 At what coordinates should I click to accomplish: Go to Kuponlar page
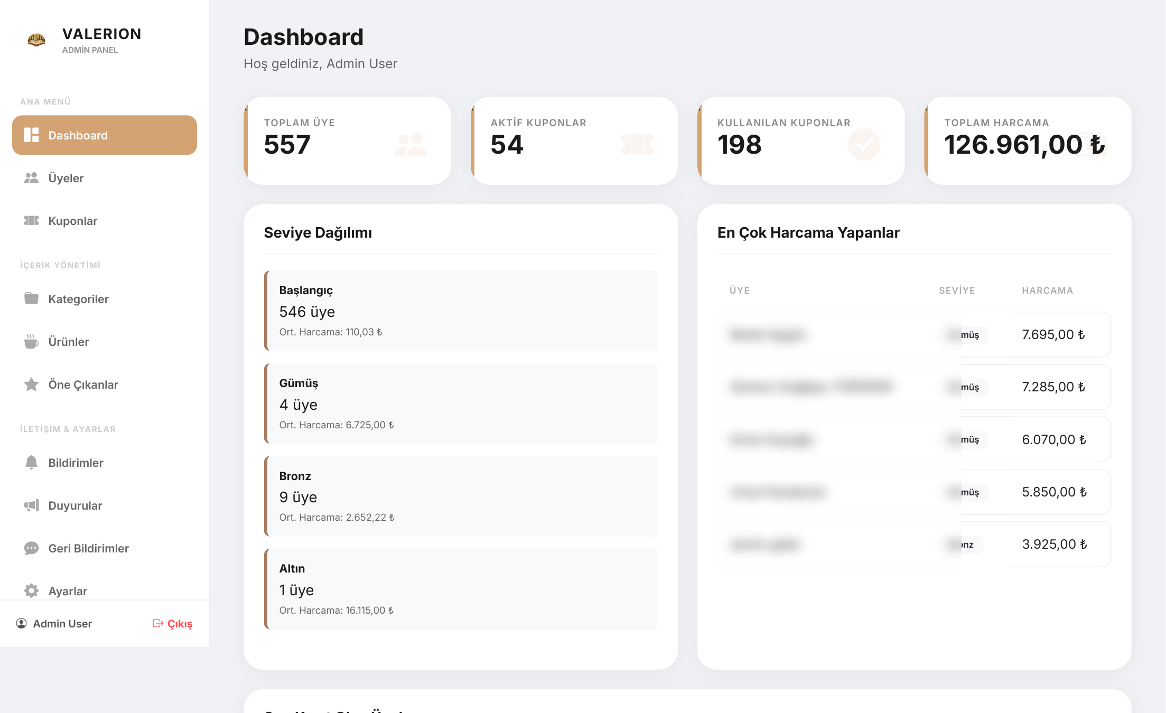105,221
